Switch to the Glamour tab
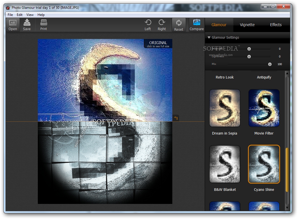This screenshot has height=219, width=298. [x=219, y=25]
